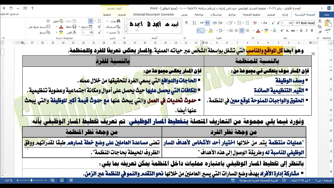Click the Increase Indent icon
Image resolution: width=334 pixels, height=188 pixels.
click(215, 23)
